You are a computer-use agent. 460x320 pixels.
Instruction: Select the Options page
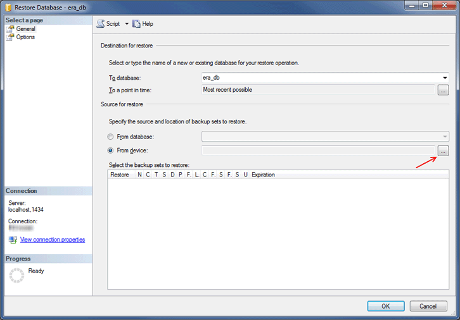pos(25,37)
